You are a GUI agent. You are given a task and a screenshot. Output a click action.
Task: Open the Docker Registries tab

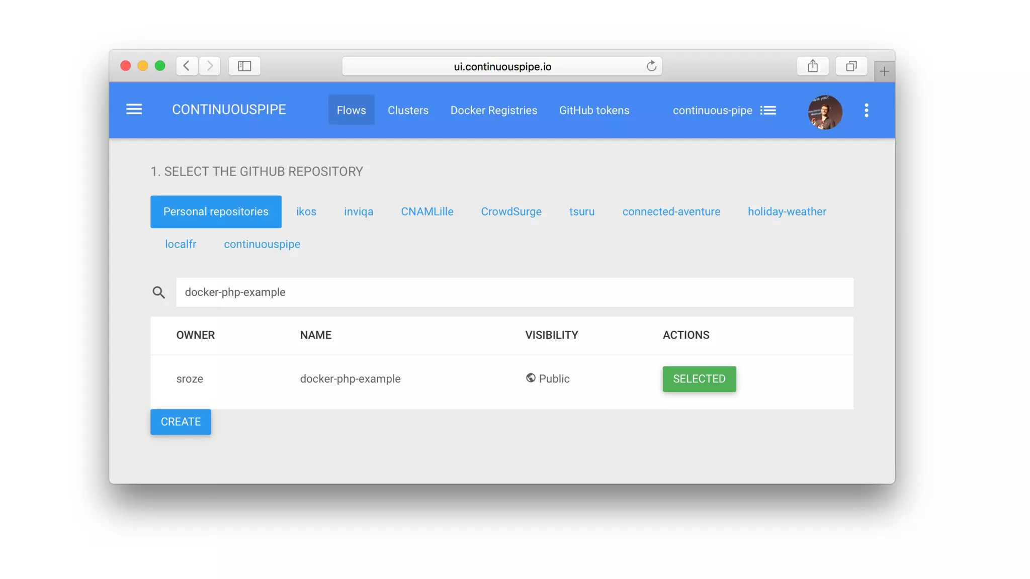pos(493,111)
